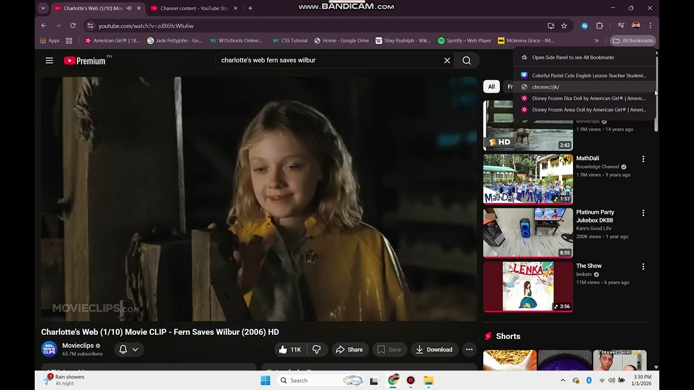This screenshot has height=390, width=694.
Task: Share the video
Action: [x=349, y=350]
